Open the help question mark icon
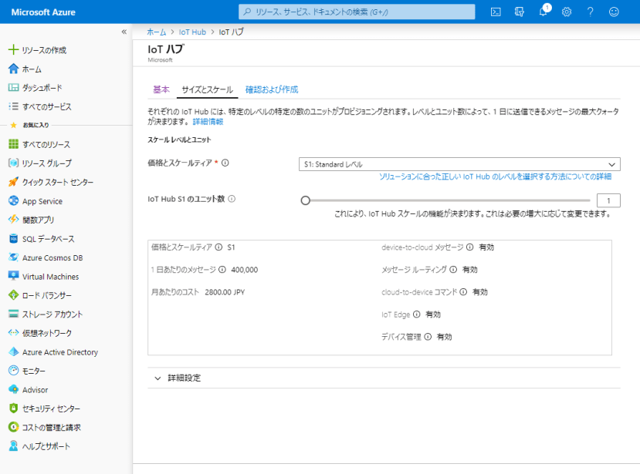Screen dimensions: 640x474 click(x=590, y=12)
